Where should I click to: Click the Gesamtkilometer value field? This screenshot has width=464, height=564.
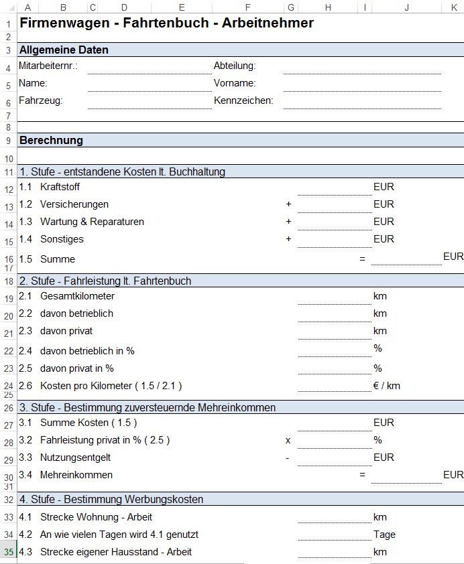click(335, 297)
